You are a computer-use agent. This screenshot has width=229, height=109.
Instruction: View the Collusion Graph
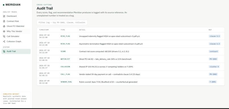(x=16, y=41)
